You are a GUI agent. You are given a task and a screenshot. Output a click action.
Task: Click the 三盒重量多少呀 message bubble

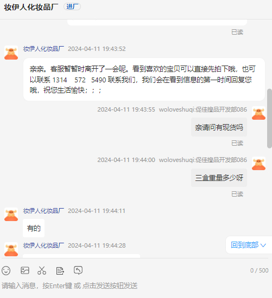click(x=219, y=178)
